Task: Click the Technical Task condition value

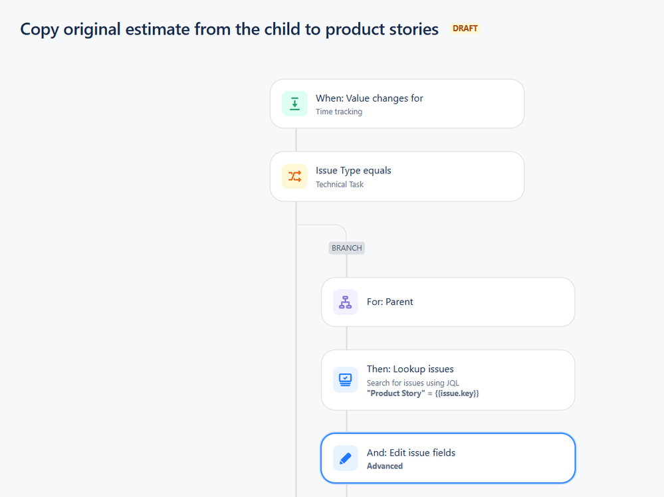Action: 340,185
